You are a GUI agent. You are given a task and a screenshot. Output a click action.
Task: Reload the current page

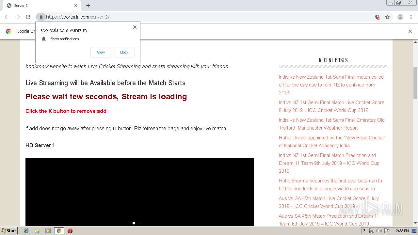28,17
